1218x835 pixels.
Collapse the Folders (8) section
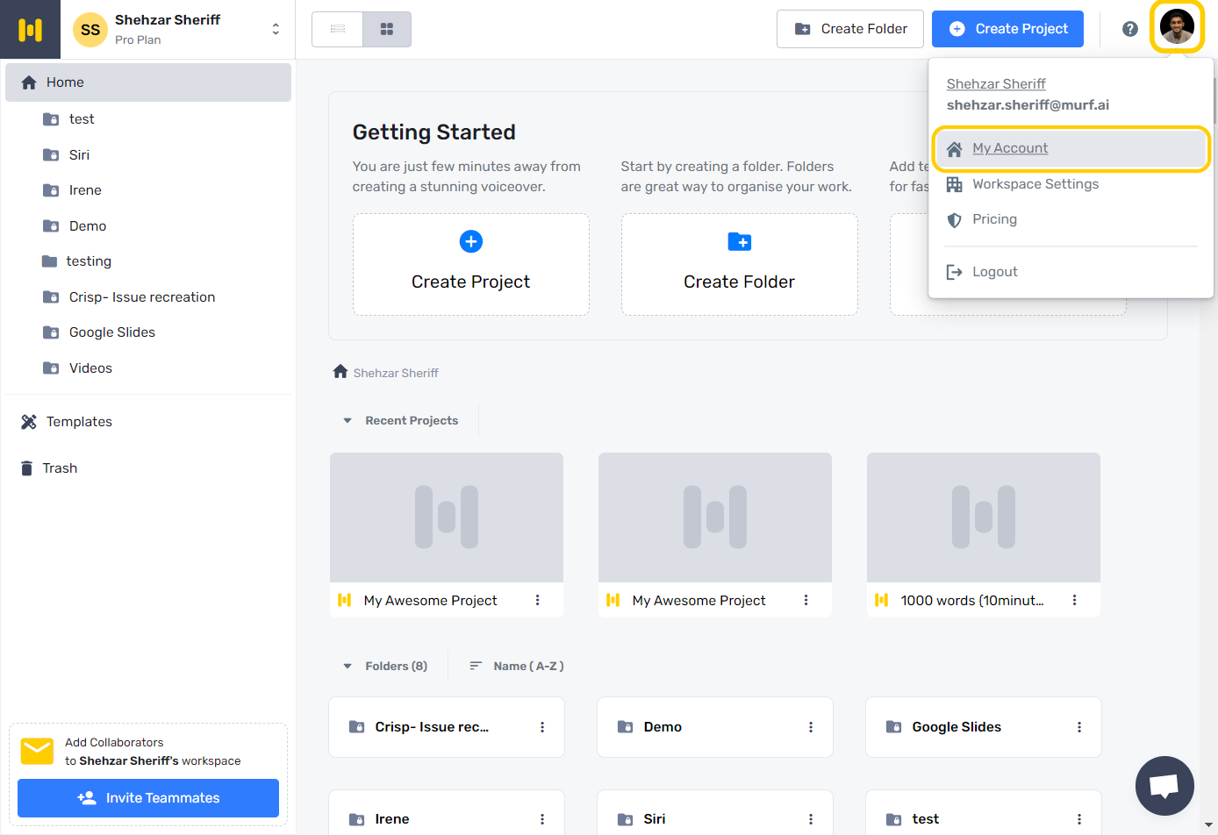[347, 667]
